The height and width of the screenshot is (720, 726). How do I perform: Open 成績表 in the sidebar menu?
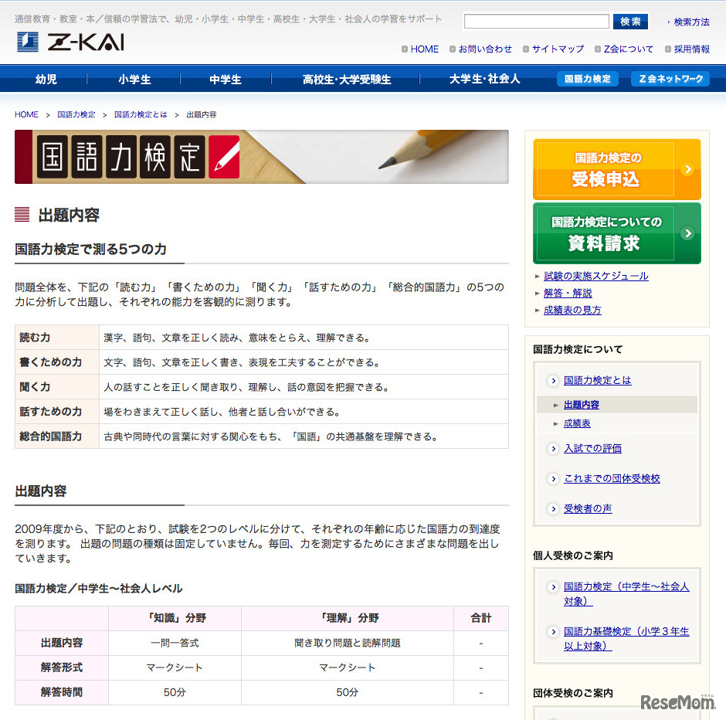pos(577,423)
